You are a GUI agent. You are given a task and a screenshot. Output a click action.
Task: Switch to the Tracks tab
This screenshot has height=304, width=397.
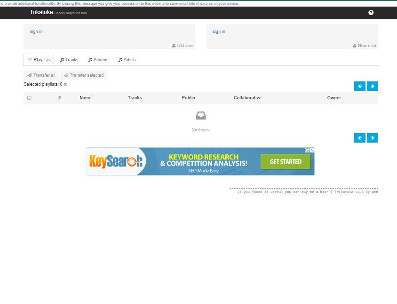(x=69, y=60)
